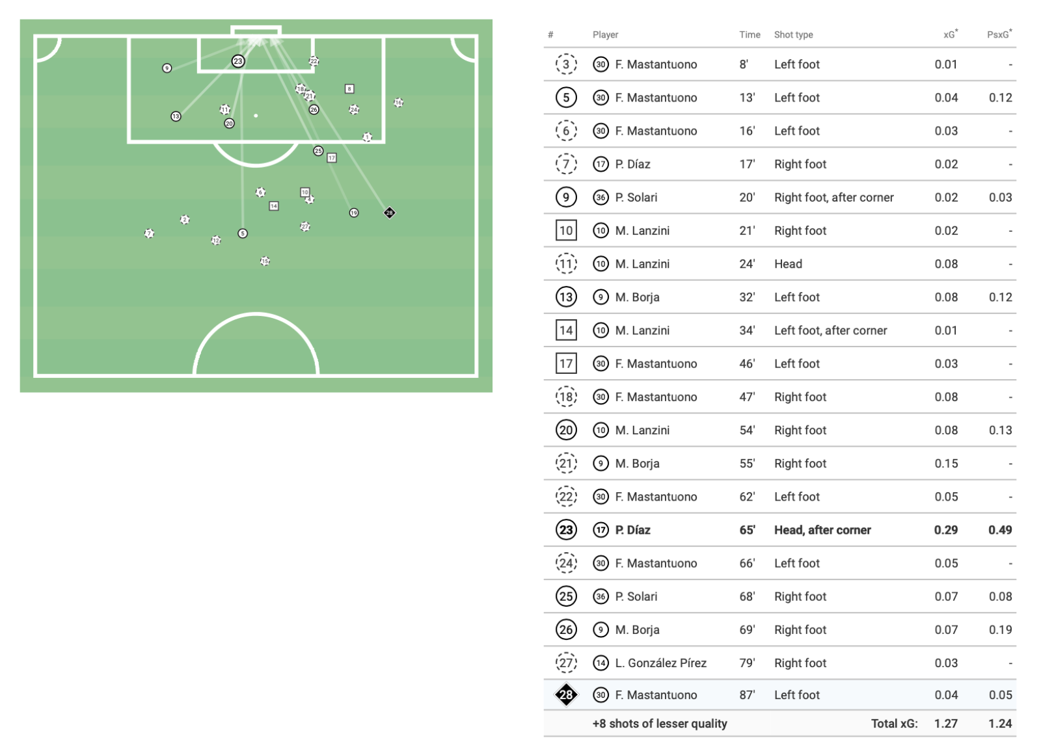Click shot 26 marker inside penalty area

point(314,110)
